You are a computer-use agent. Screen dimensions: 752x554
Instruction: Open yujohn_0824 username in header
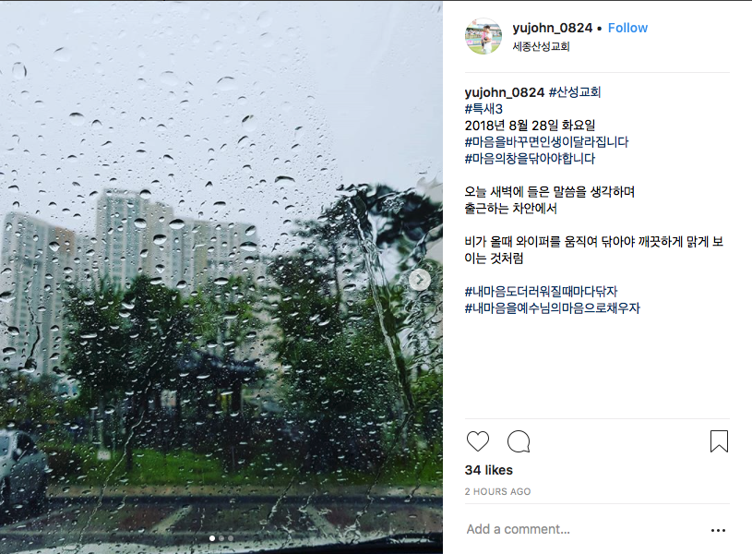tap(553, 28)
